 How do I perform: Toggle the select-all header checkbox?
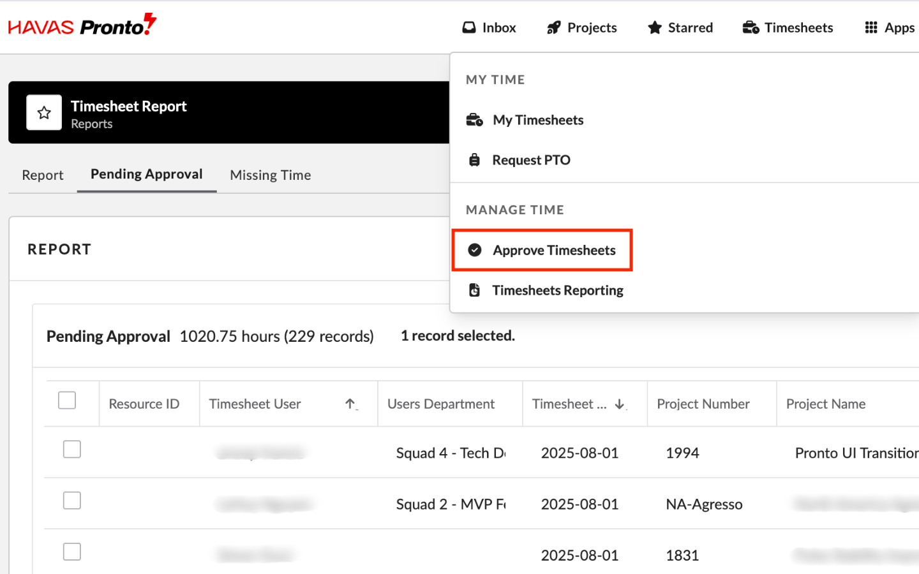[x=67, y=400]
